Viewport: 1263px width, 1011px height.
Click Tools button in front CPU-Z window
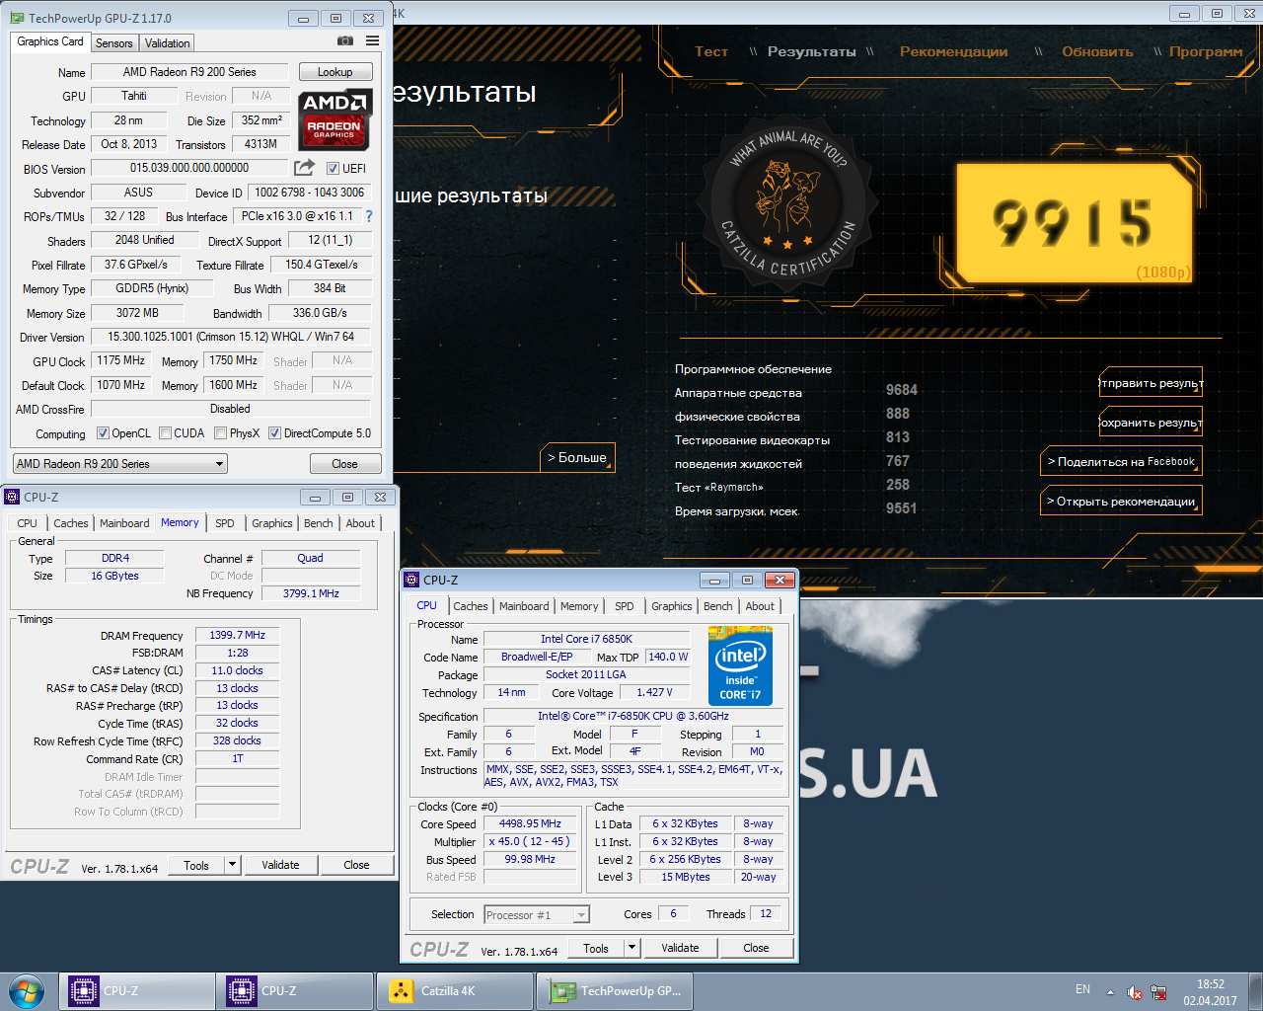[x=596, y=948]
